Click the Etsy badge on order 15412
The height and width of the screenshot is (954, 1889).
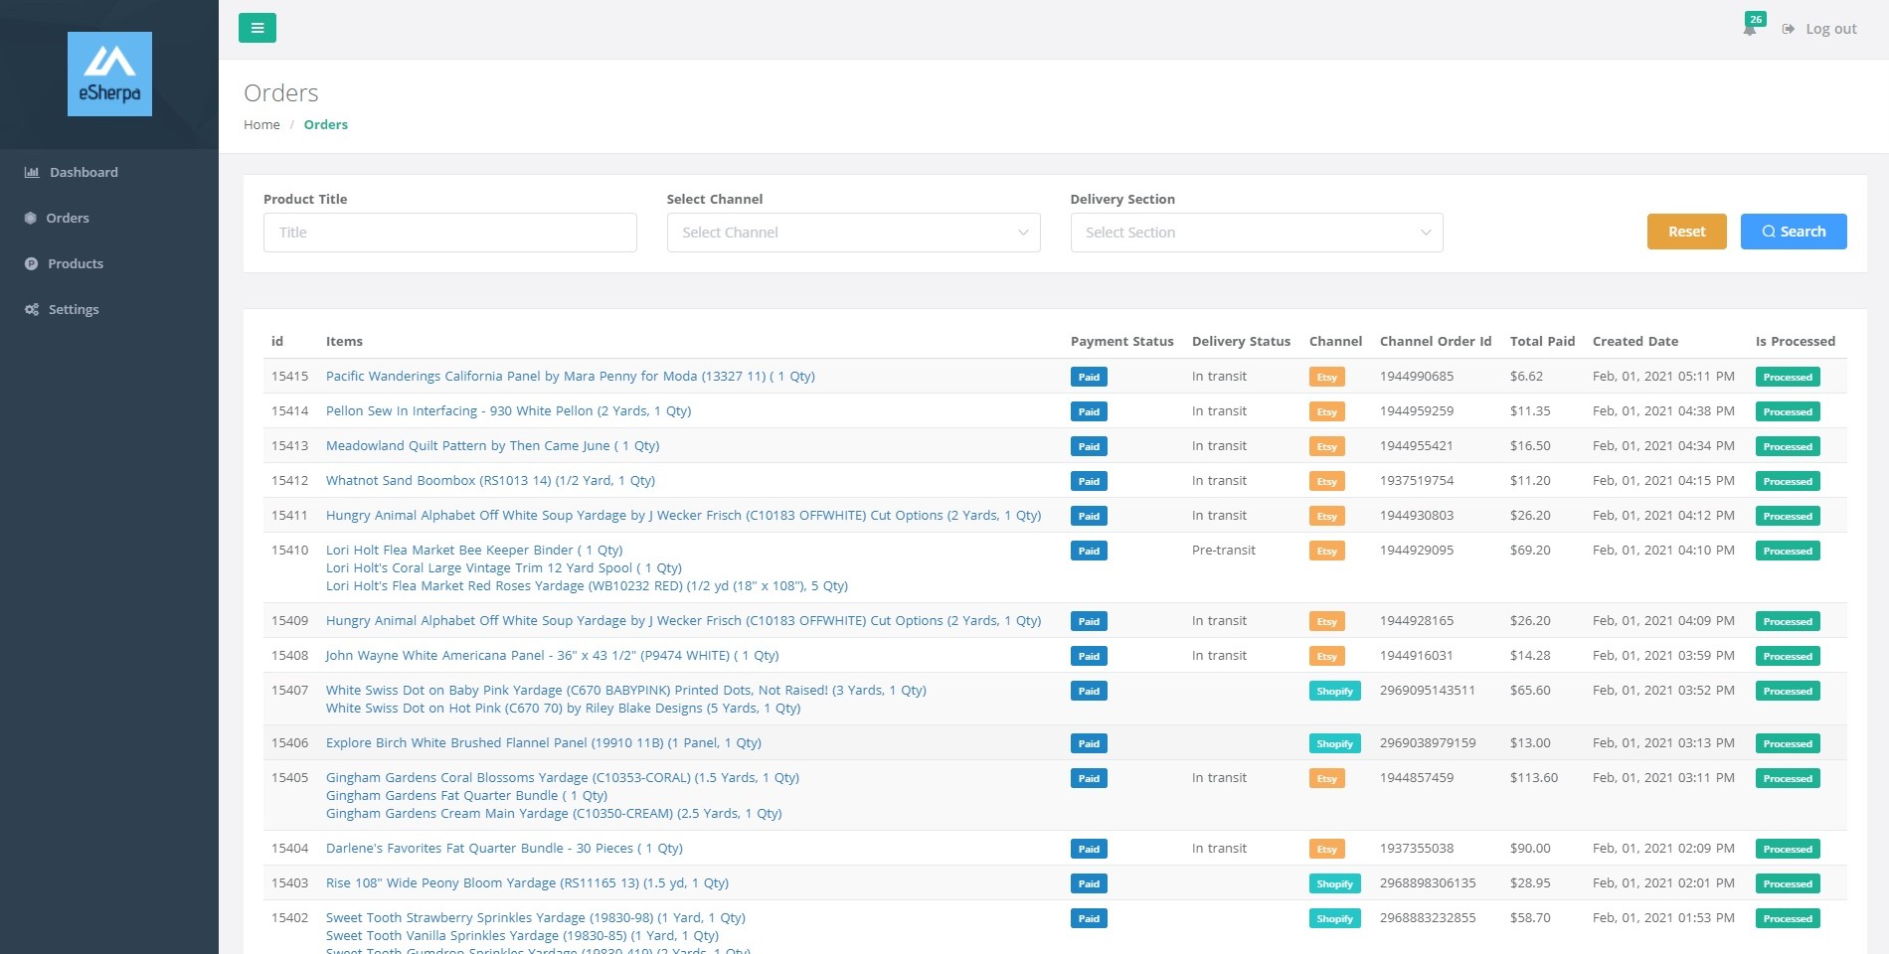[1326, 481]
